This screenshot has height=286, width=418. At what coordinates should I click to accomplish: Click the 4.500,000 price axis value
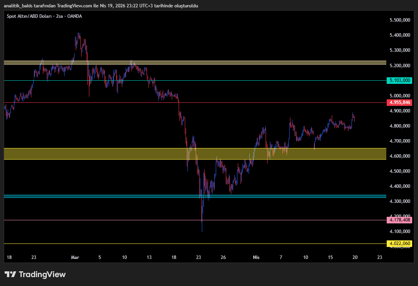tap(400, 171)
